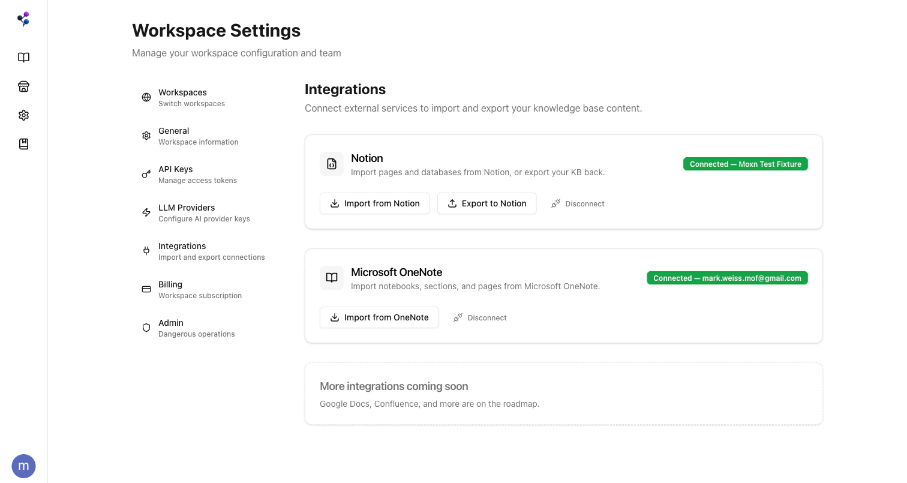Click "Manage your workspace configuration and team" text
907x483 pixels.
coord(236,53)
